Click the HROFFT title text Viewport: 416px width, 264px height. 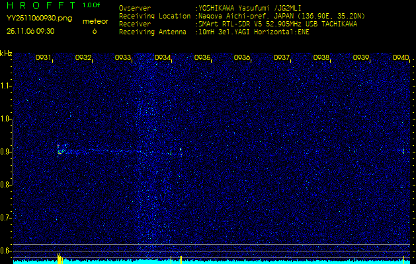(41, 5)
